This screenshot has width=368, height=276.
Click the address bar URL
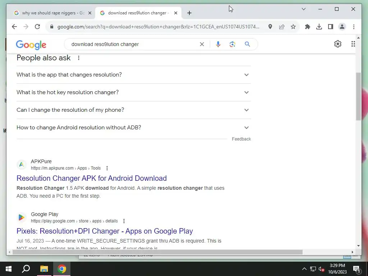click(158, 27)
